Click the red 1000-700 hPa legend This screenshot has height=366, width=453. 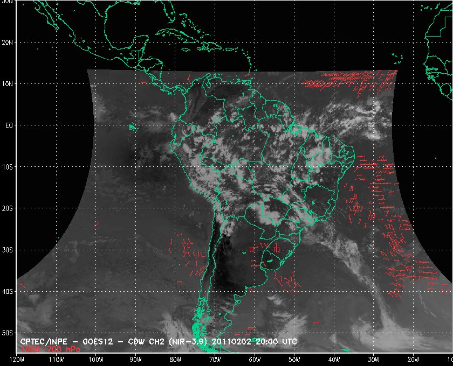pyautogui.click(x=50, y=349)
